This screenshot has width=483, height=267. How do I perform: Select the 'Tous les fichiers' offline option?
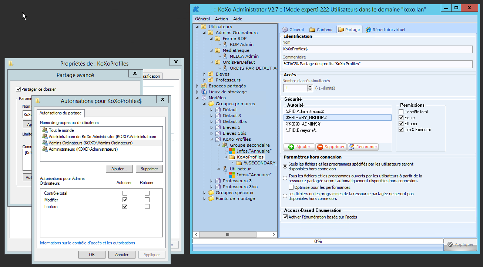(285, 178)
